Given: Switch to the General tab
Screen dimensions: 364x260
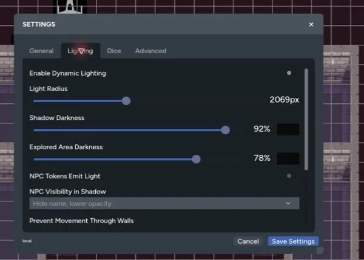Looking at the screenshot, I should tap(41, 51).
